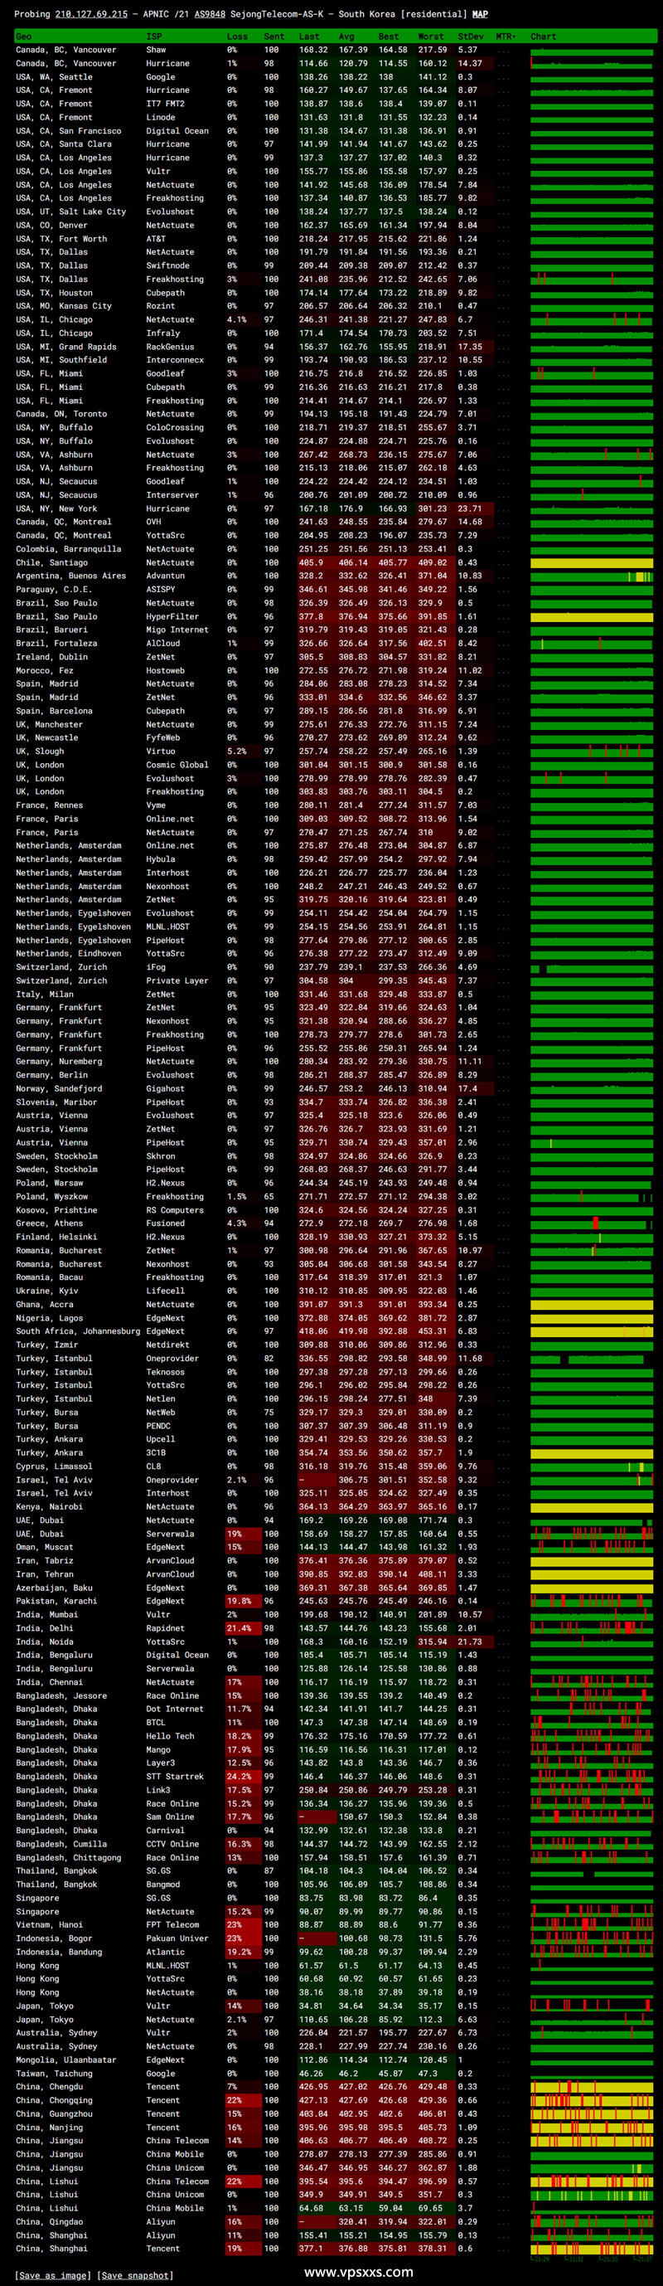Open MTR dots in Ghana, Accra row

click(x=505, y=1305)
